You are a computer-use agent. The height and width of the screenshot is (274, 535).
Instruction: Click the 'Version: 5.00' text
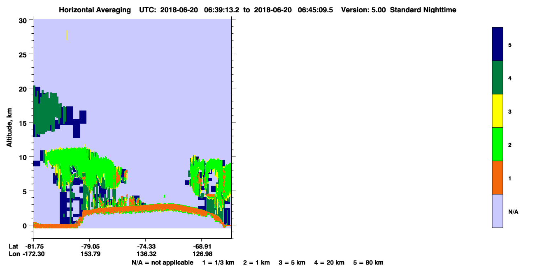click(x=363, y=10)
